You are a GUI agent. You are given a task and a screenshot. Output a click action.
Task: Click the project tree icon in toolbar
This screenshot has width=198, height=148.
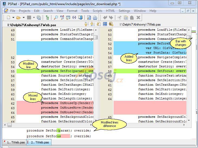pos(47,18)
